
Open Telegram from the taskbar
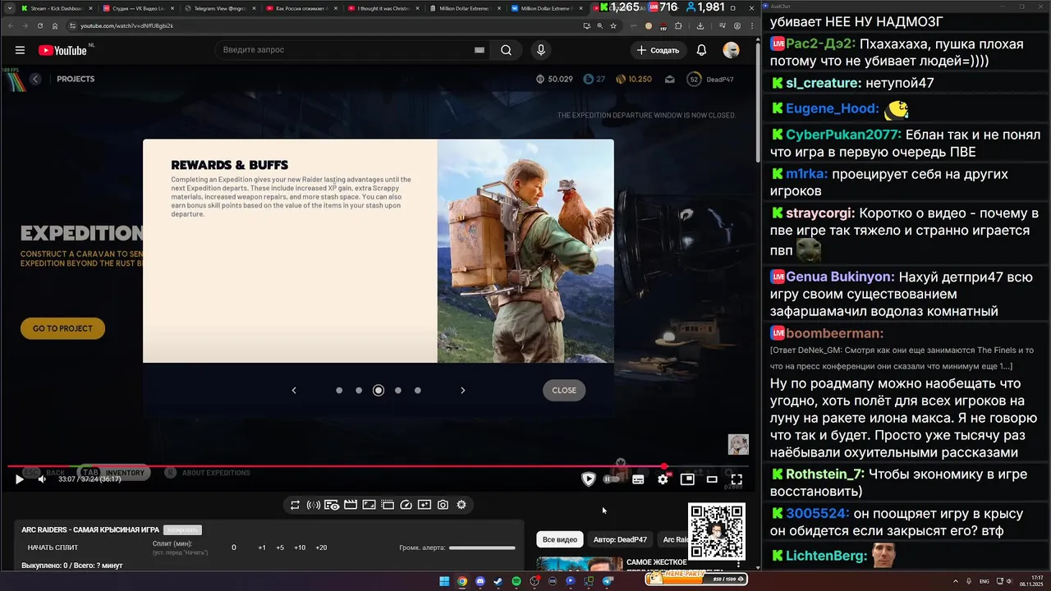[x=608, y=581]
